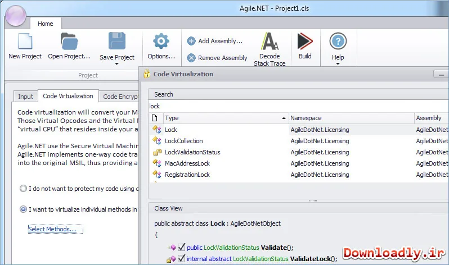Click the class icon beside RegistrationLock

coord(157,175)
